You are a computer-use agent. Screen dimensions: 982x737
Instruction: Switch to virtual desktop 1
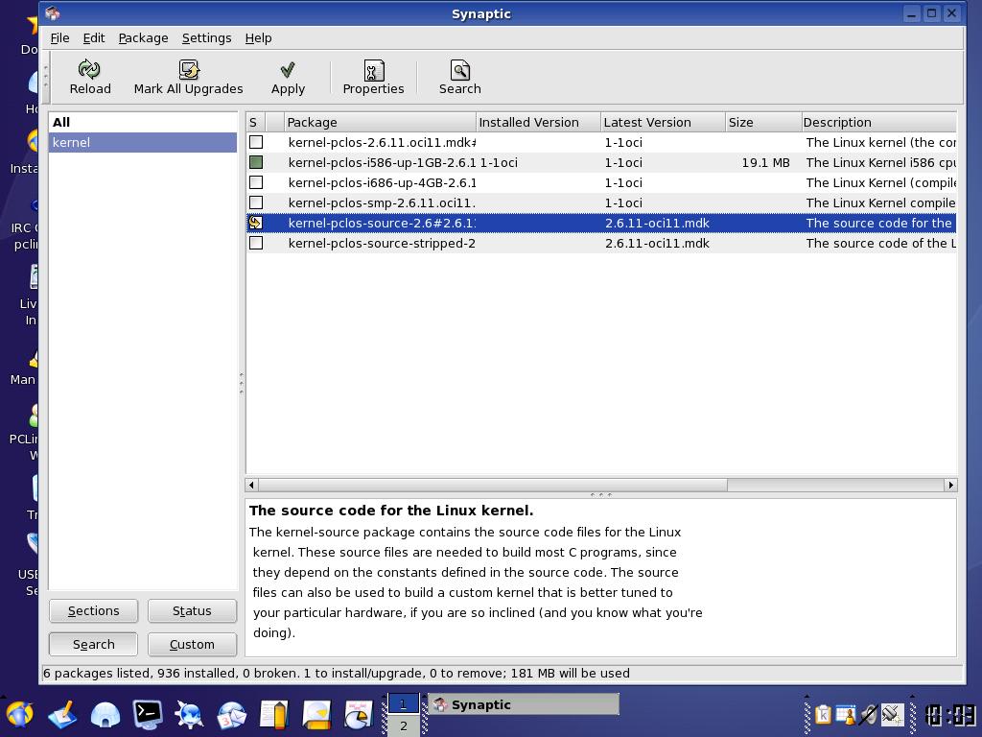click(404, 703)
